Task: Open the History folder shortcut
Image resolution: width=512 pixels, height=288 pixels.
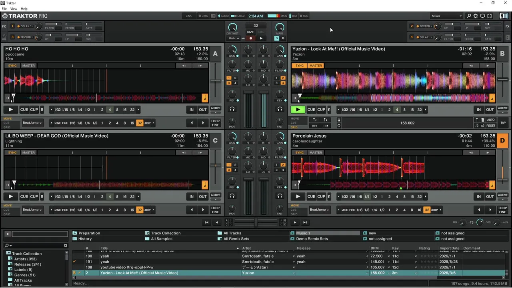Action: pyautogui.click(x=85, y=239)
